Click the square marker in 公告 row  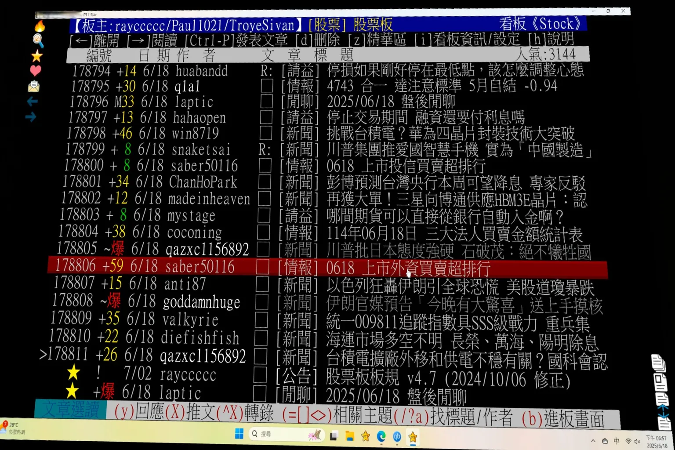(260, 375)
